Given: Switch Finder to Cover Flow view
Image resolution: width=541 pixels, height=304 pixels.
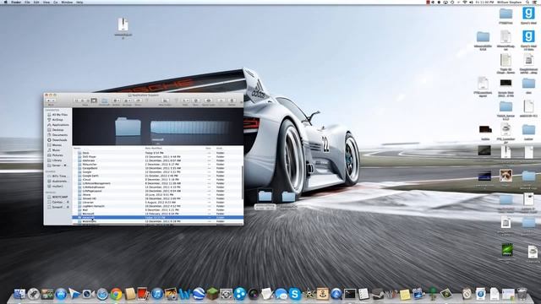Looking at the screenshot, I should click(x=94, y=100).
